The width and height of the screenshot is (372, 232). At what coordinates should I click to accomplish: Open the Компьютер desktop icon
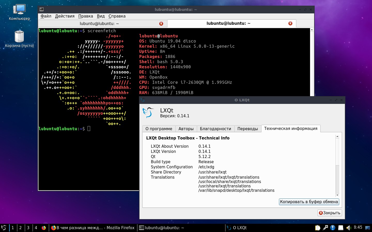[x=19, y=12]
